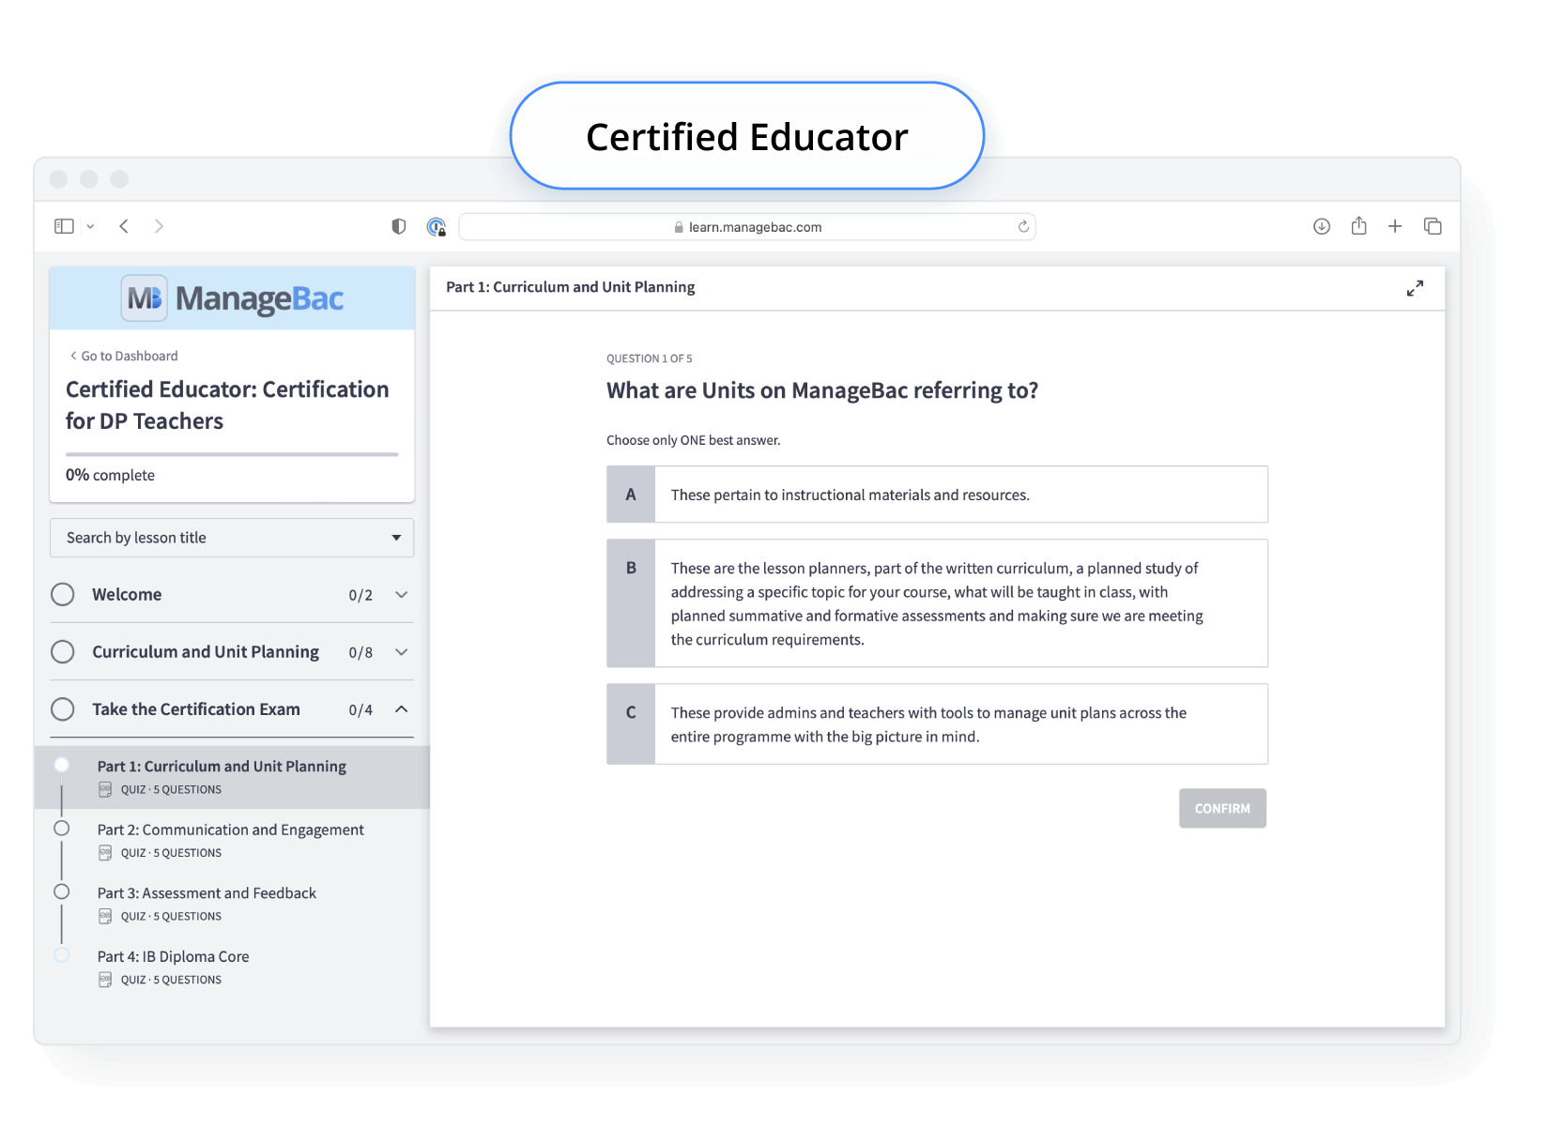1548x1127 pixels.
Task: Open Part 2: Communication and Engagement quiz
Action: tap(232, 841)
